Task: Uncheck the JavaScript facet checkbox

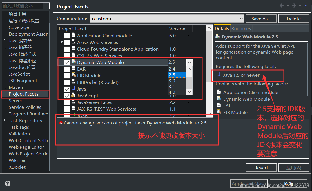Action: pos(67,96)
